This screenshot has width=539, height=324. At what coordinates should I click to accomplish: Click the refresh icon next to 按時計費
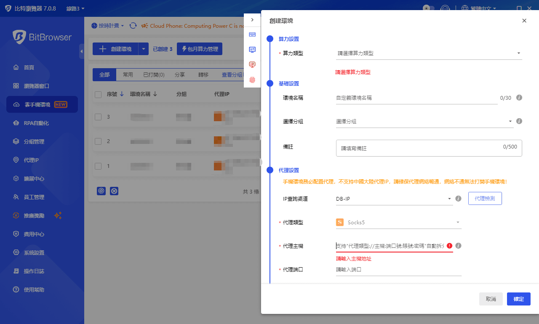(133, 25)
